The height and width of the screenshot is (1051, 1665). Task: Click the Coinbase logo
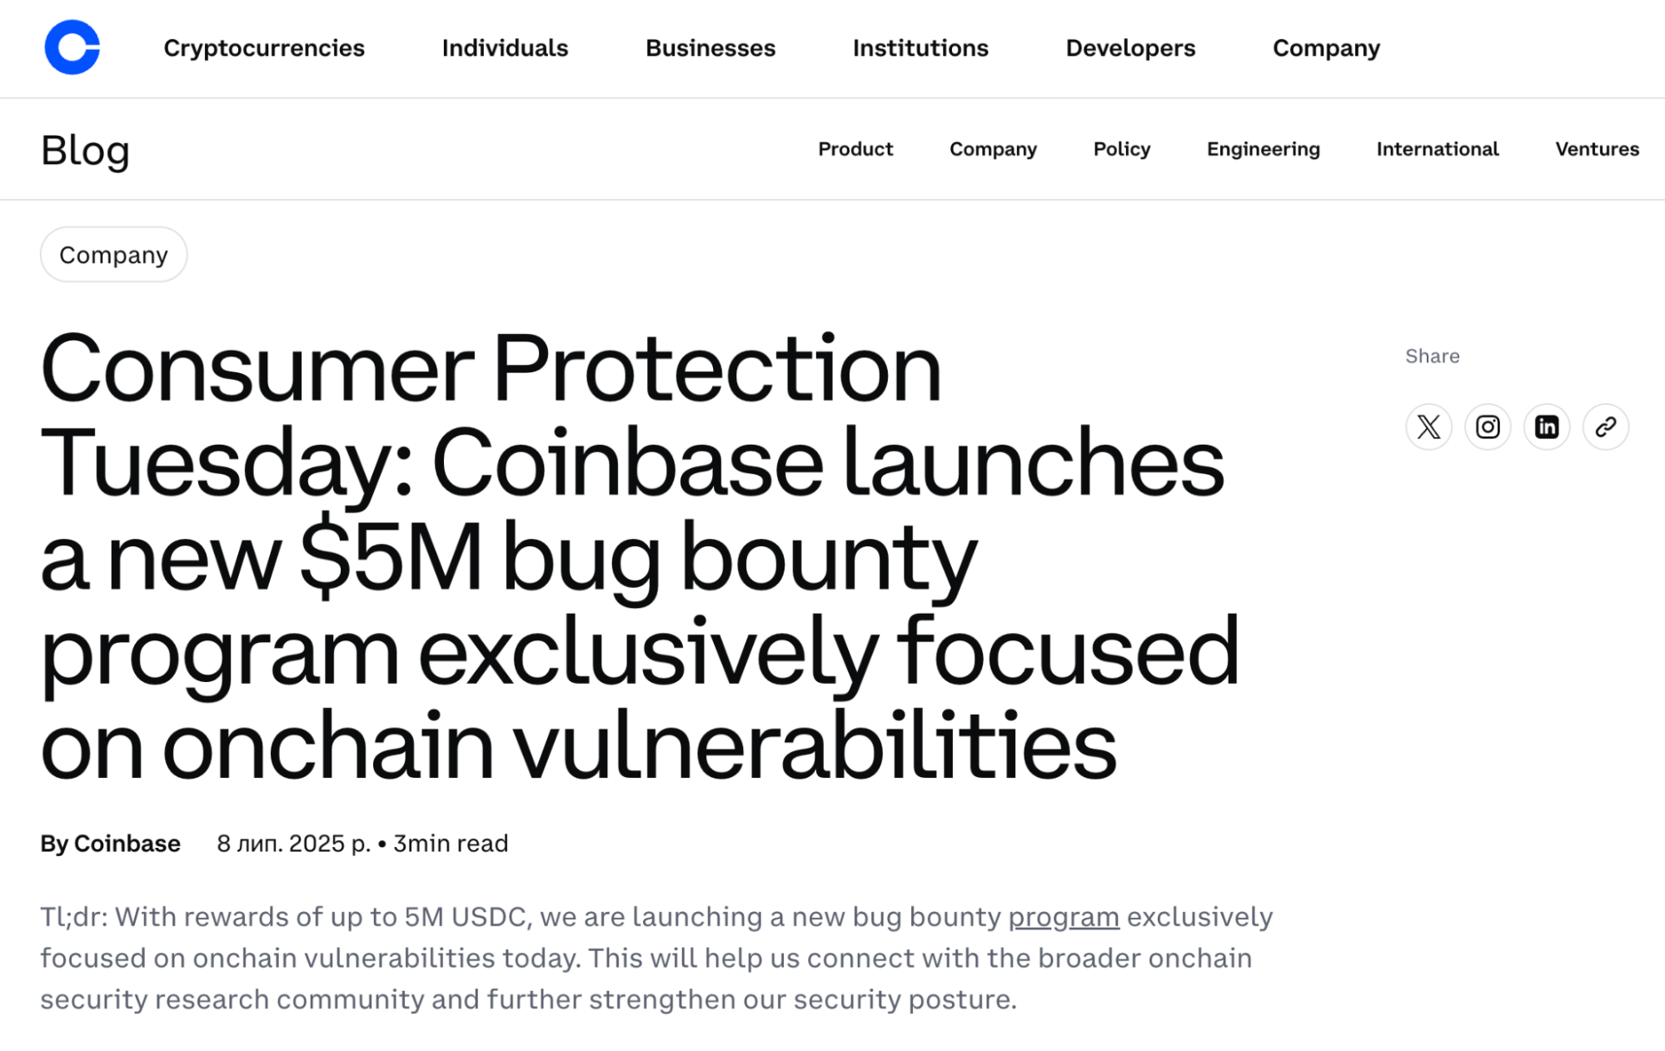click(x=72, y=49)
